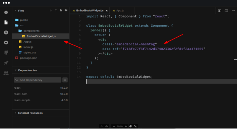Viewport: 237px width, 130px height.
Task: Select EmbedSocialWidget.js in file tree
Action: pyautogui.click(x=41, y=36)
